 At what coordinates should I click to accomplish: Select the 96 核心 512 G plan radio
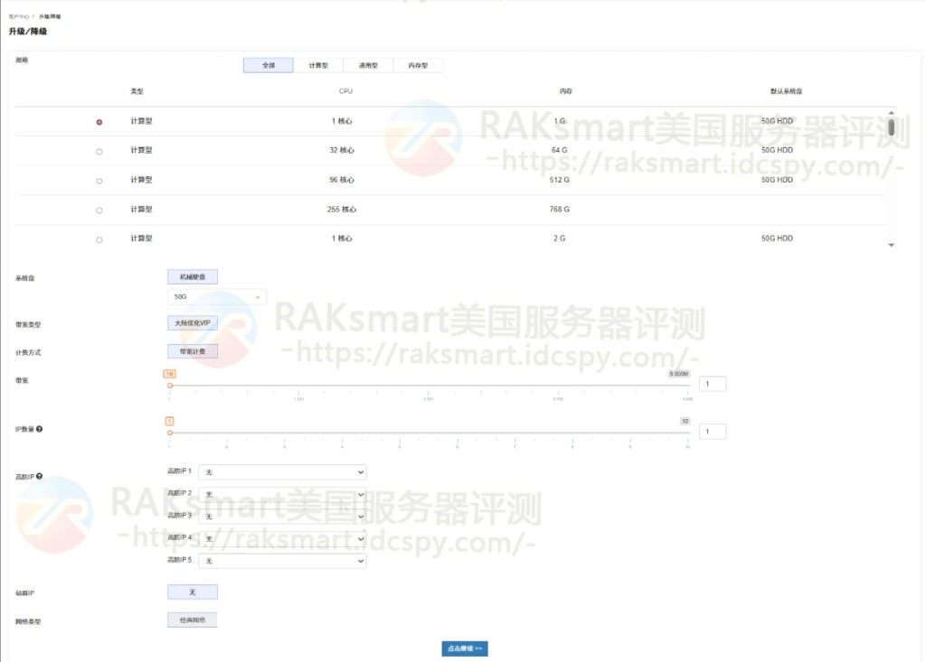99,182
